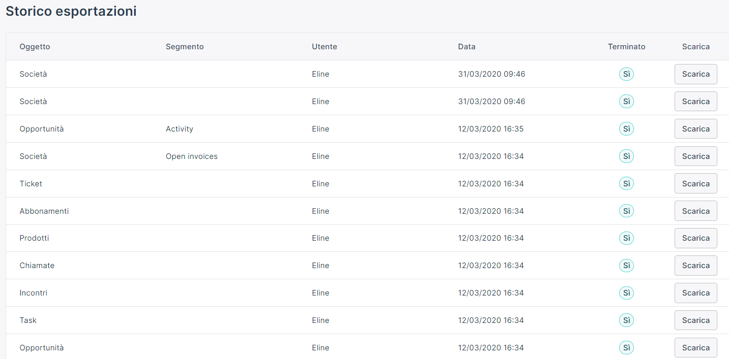This screenshot has width=729, height=359.
Task: Click the Storico esportazioni page title
Action: 71,11
